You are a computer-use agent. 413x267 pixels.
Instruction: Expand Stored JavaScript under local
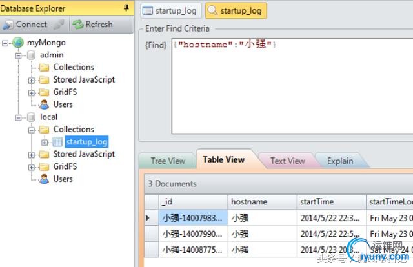coord(32,155)
